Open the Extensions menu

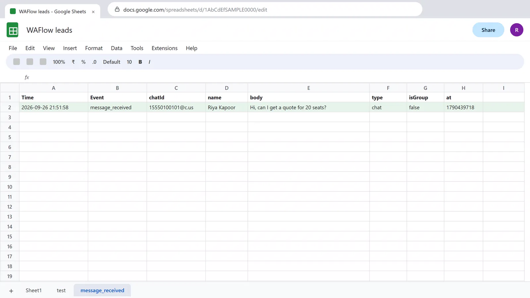(x=165, y=48)
